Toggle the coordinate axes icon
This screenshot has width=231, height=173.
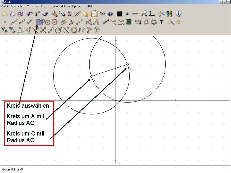click(152, 14)
